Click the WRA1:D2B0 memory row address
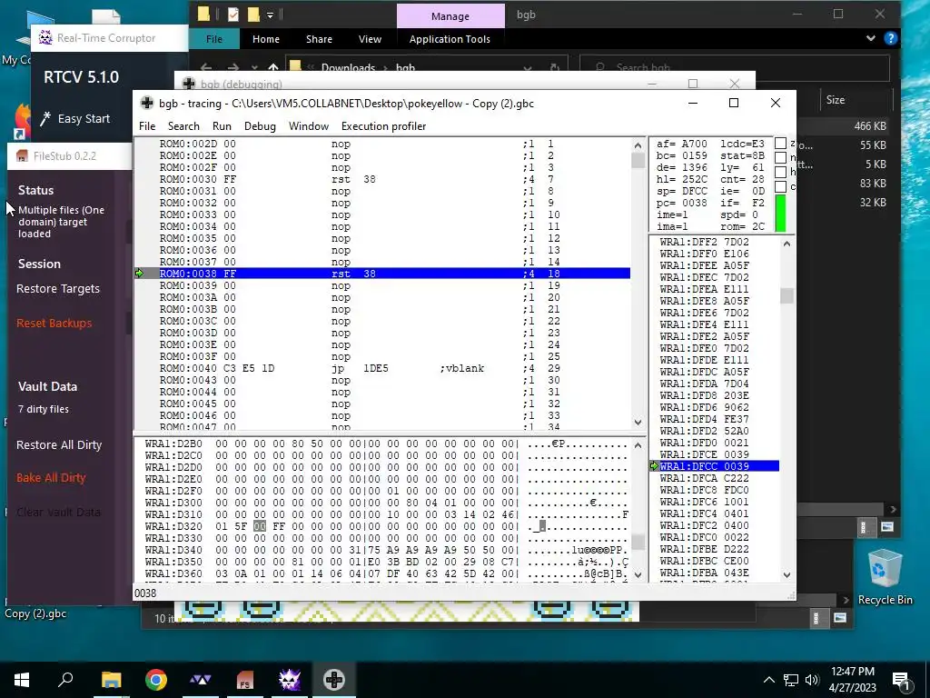This screenshot has width=930, height=698. point(173,444)
